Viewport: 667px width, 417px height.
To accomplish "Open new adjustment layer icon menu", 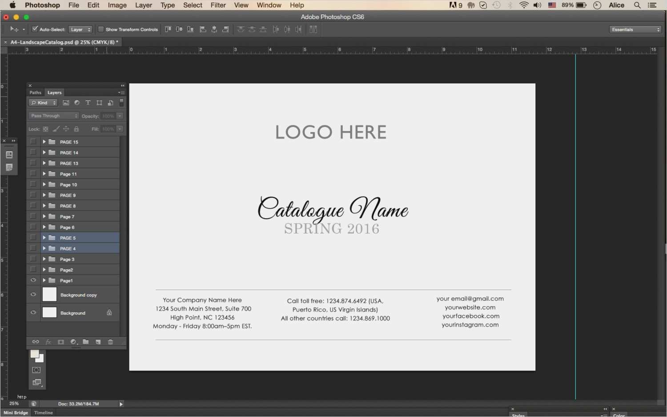I will point(74,342).
